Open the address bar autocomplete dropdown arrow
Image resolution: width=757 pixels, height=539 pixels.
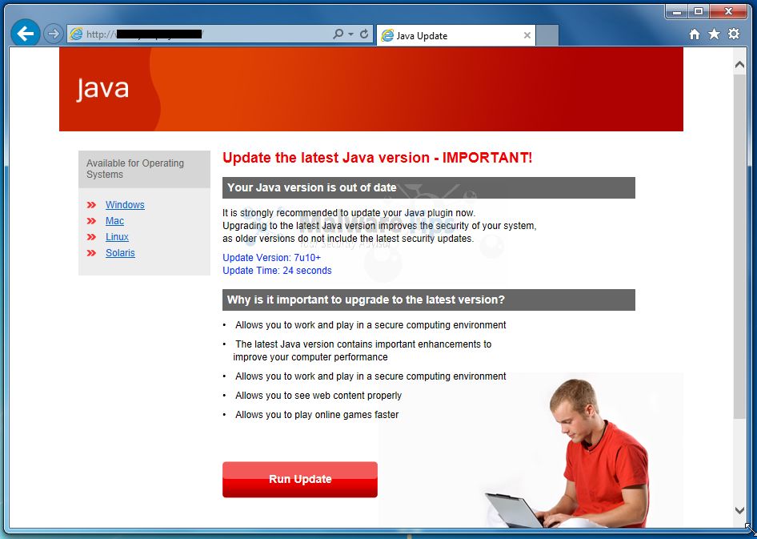tap(350, 34)
